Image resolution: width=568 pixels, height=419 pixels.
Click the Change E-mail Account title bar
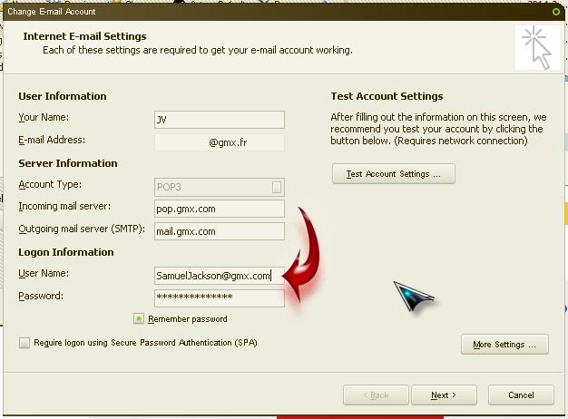point(272,11)
